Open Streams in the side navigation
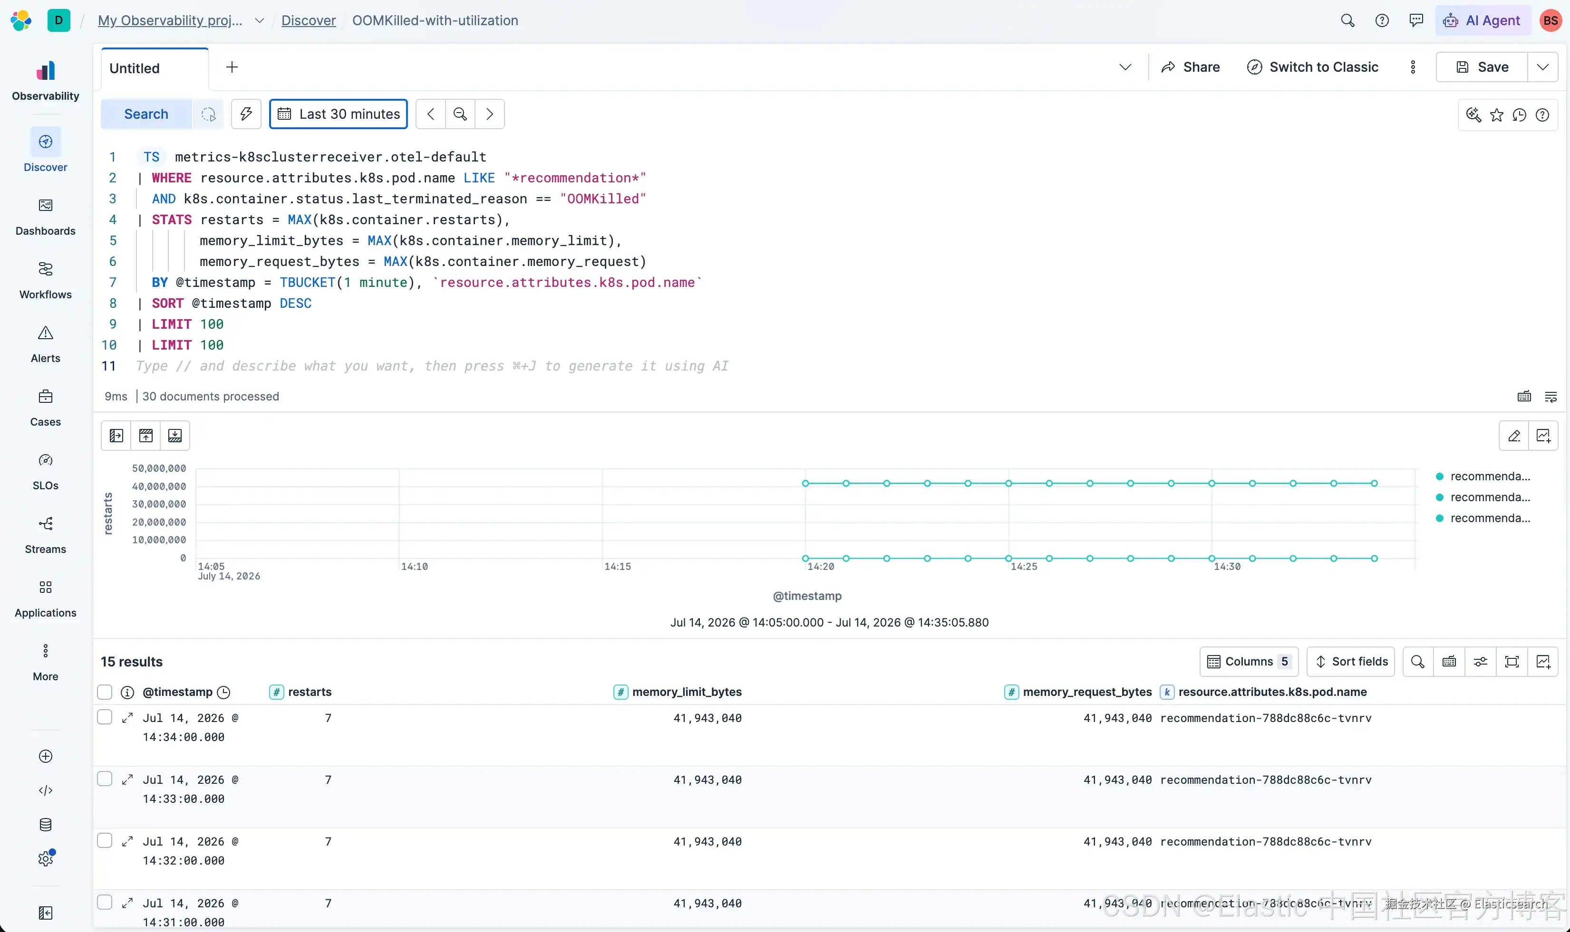1570x932 pixels. click(x=45, y=535)
